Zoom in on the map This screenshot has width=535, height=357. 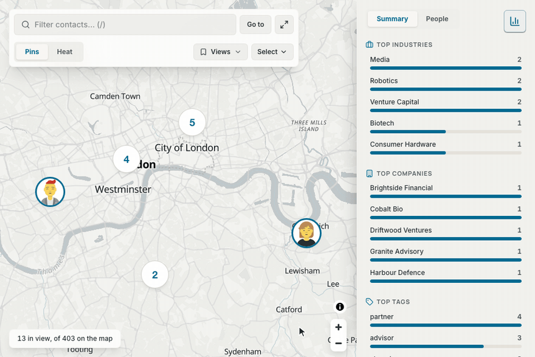(339, 327)
